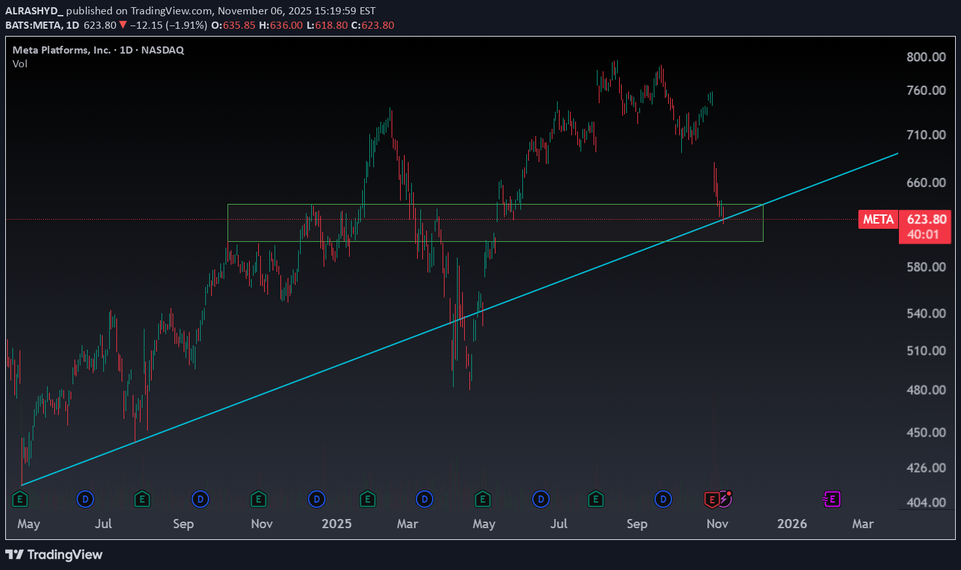Viewport: 961px width, 570px height.
Task: Click the dividend marker right of Sep 2025
Action: pos(663,500)
